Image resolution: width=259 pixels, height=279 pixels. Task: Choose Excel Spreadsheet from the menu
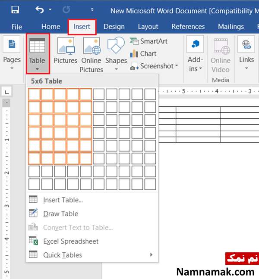point(92,241)
